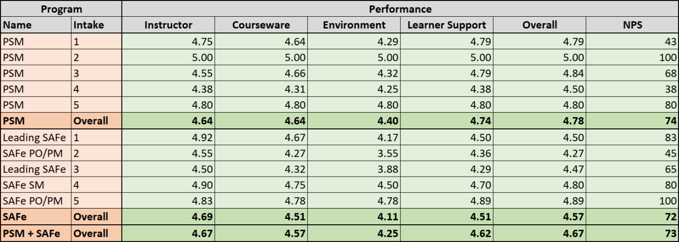Viewport: 679px width, 242px height.
Task: Select PSM intake 3 Overall score 4.84
Action: 540,73
